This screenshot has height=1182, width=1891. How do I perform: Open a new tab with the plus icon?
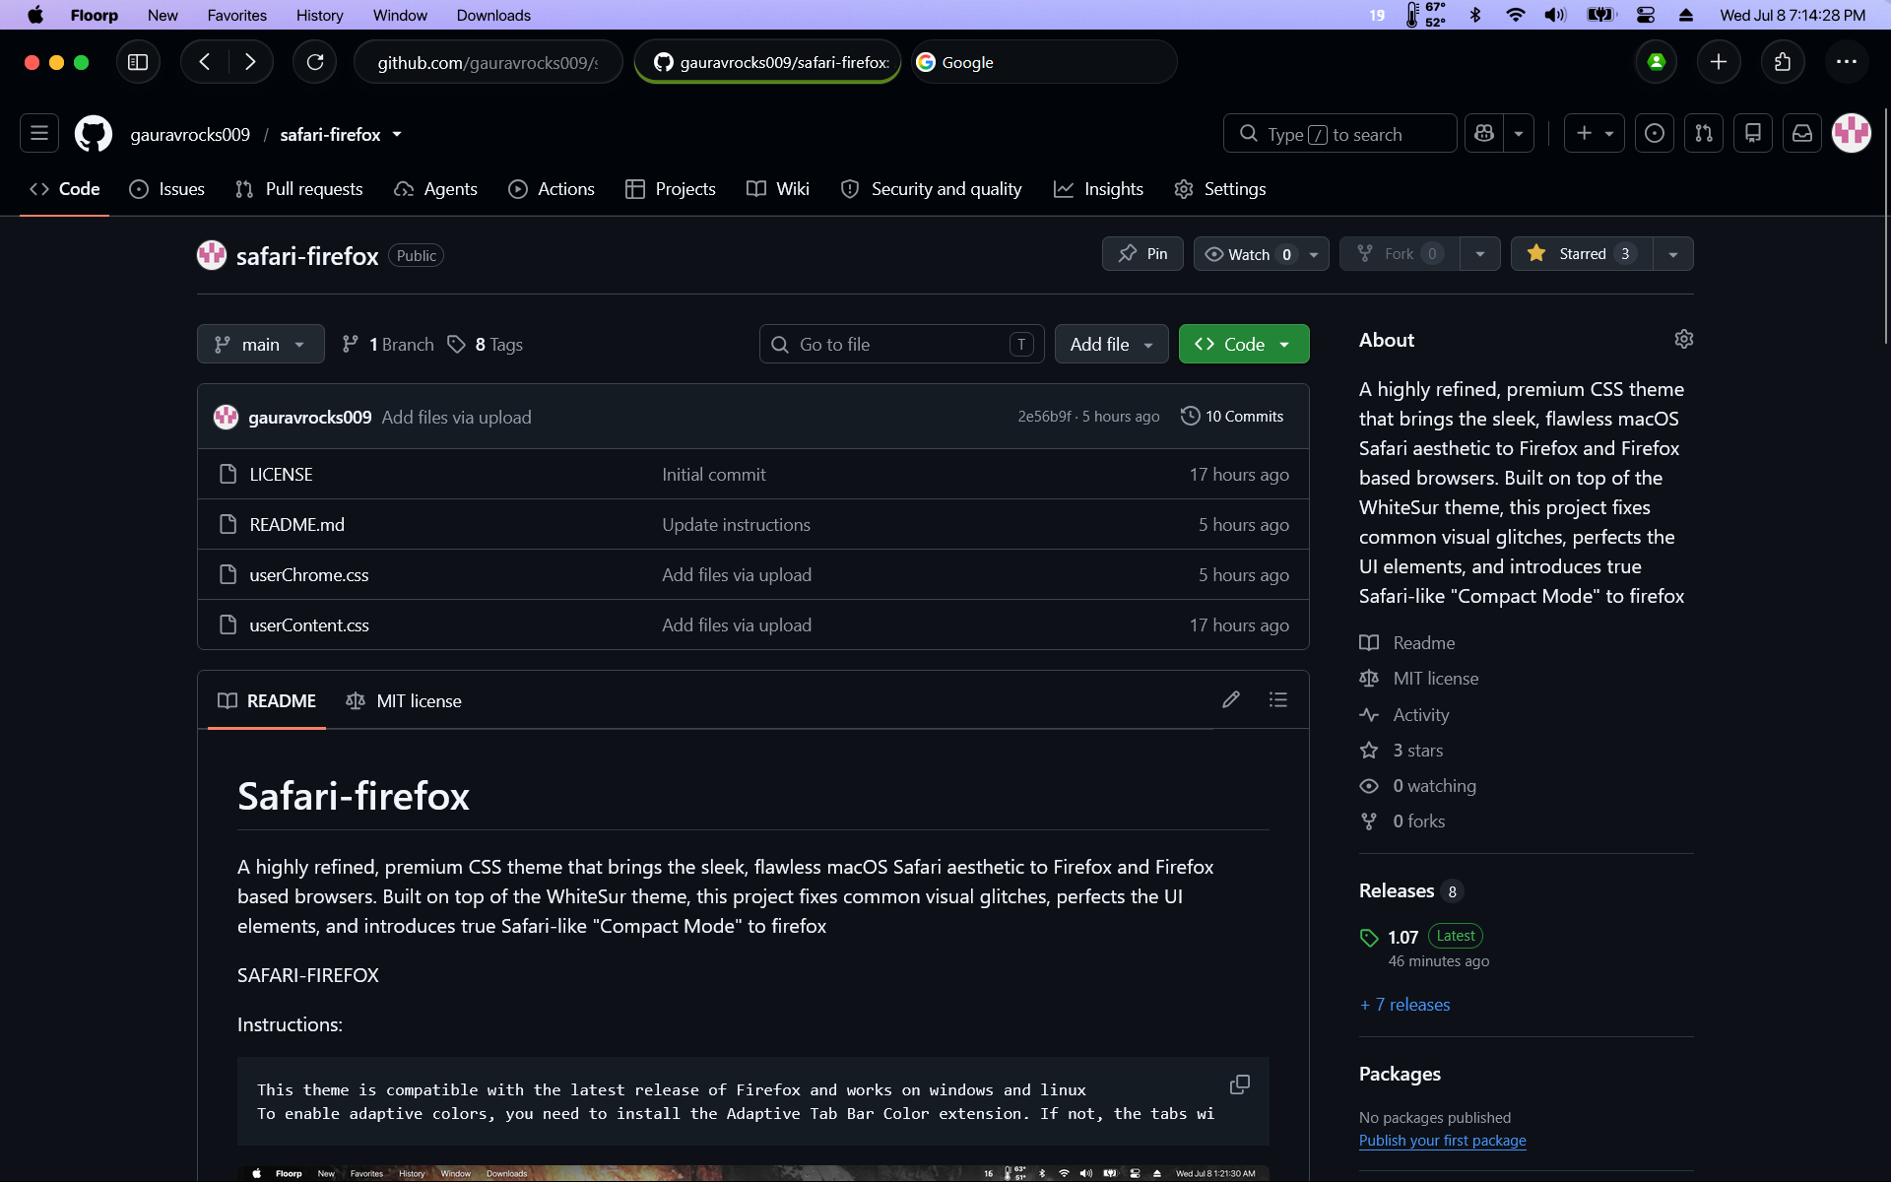1719,62
